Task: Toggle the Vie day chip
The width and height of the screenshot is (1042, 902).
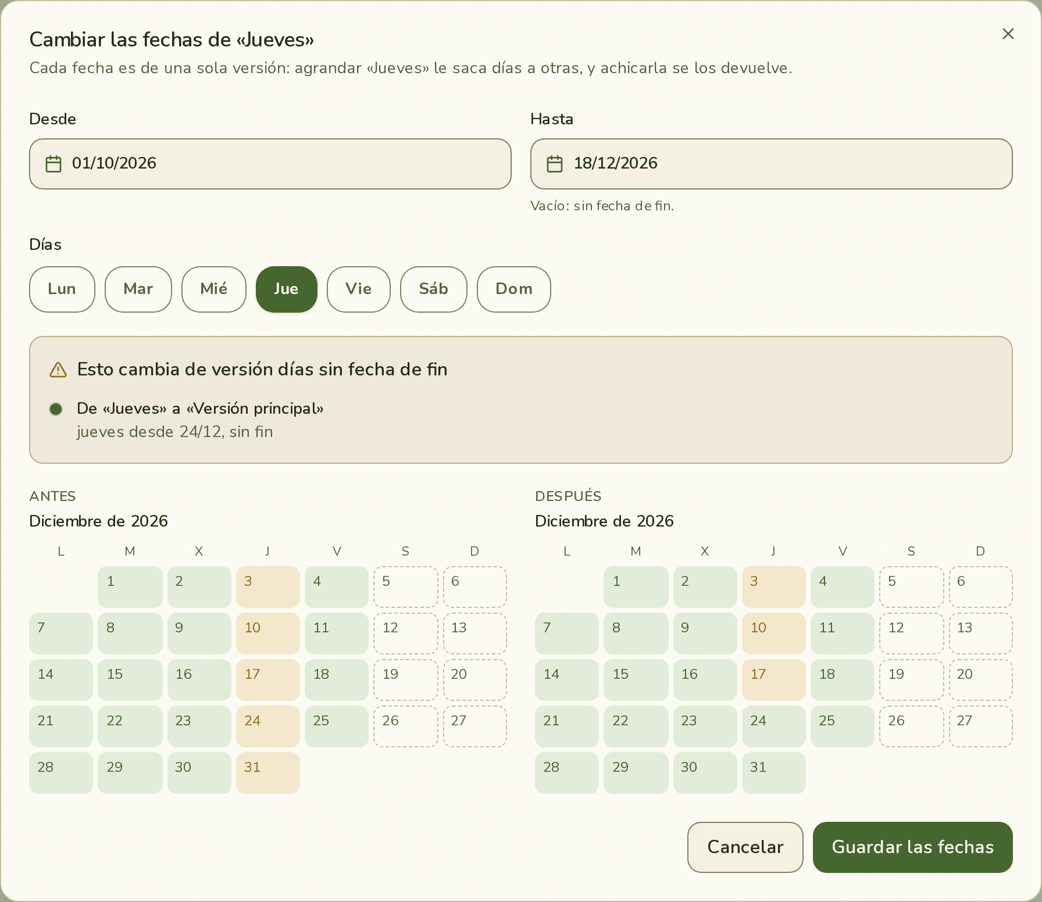Action: tap(359, 289)
